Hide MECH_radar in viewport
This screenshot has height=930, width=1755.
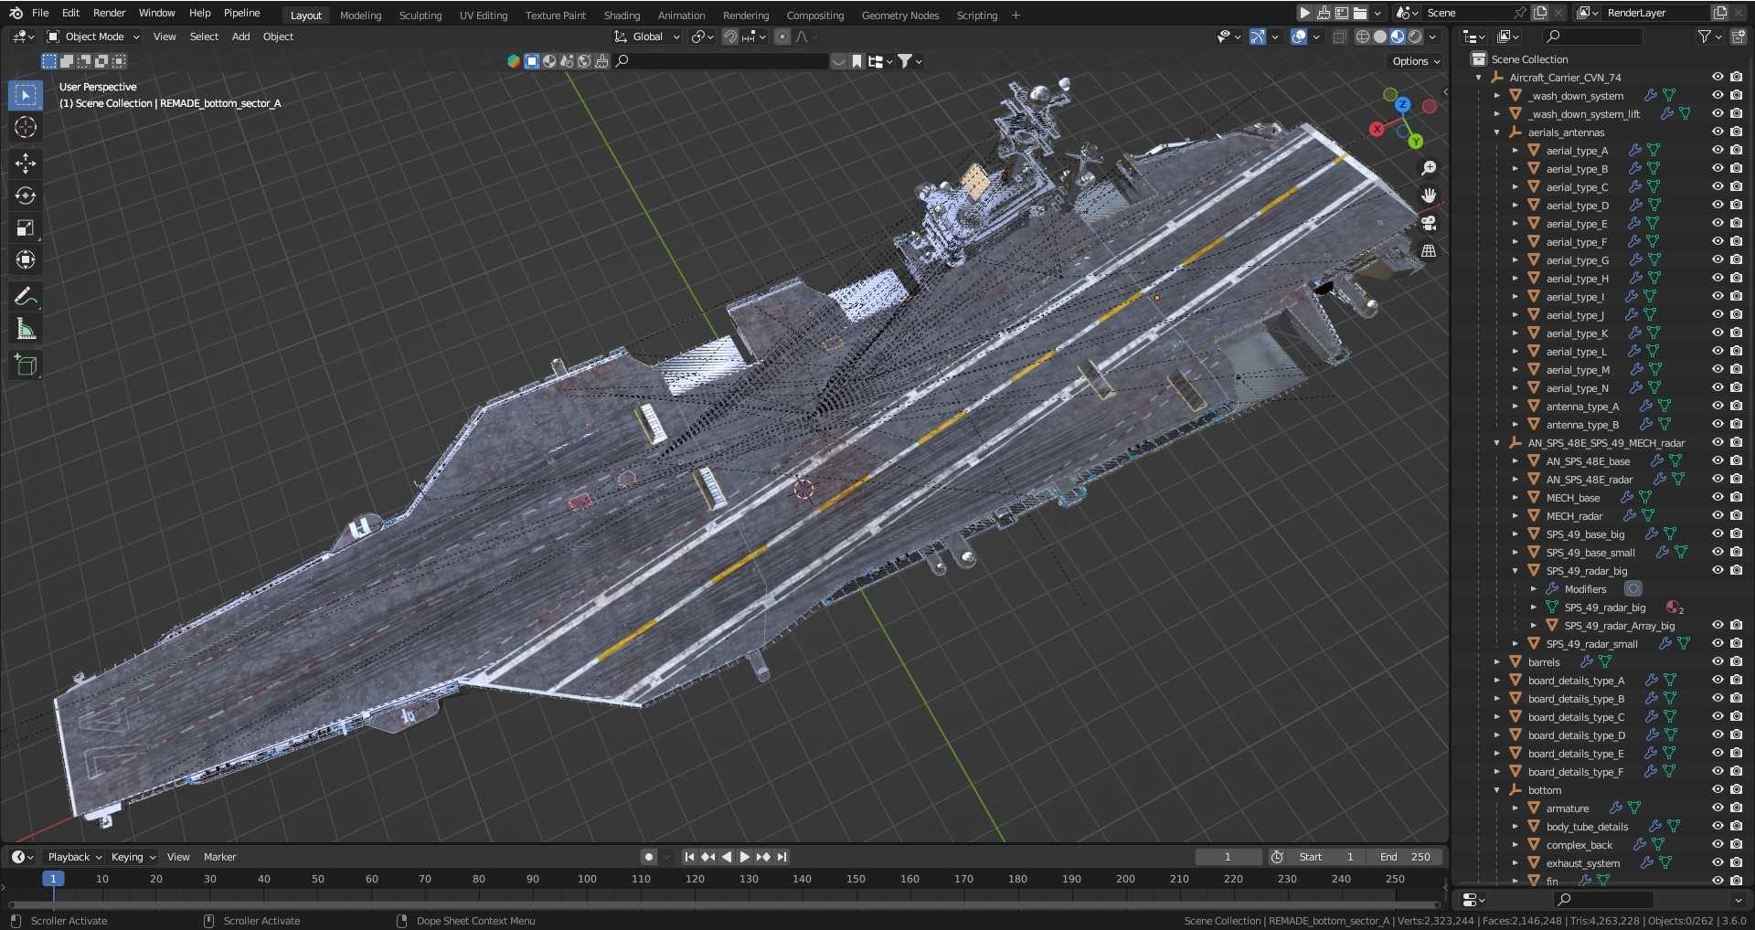pos(1718,515)
